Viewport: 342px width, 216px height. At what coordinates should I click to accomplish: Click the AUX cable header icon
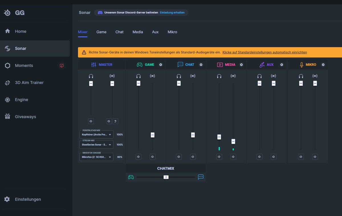[x=262, y=65]
